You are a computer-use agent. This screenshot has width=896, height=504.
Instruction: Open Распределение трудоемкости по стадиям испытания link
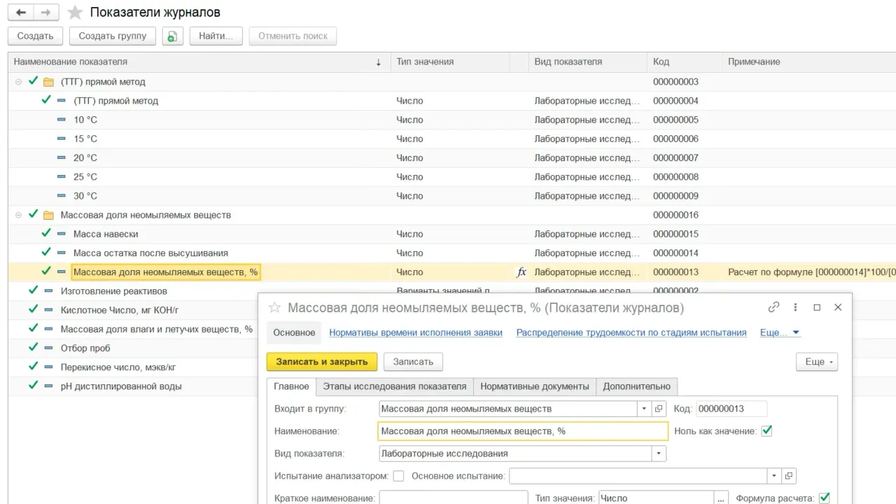(631, 332)
